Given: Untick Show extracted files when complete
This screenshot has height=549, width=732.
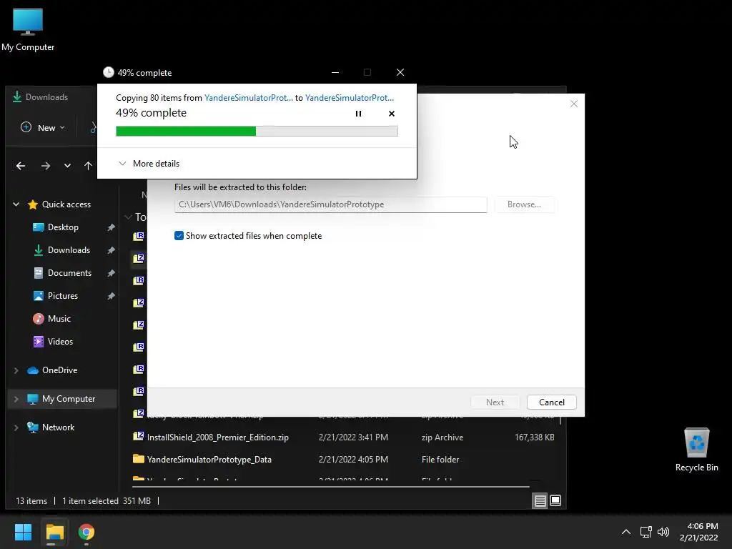Looking at the screenshot, I should [x=179, y=236].
